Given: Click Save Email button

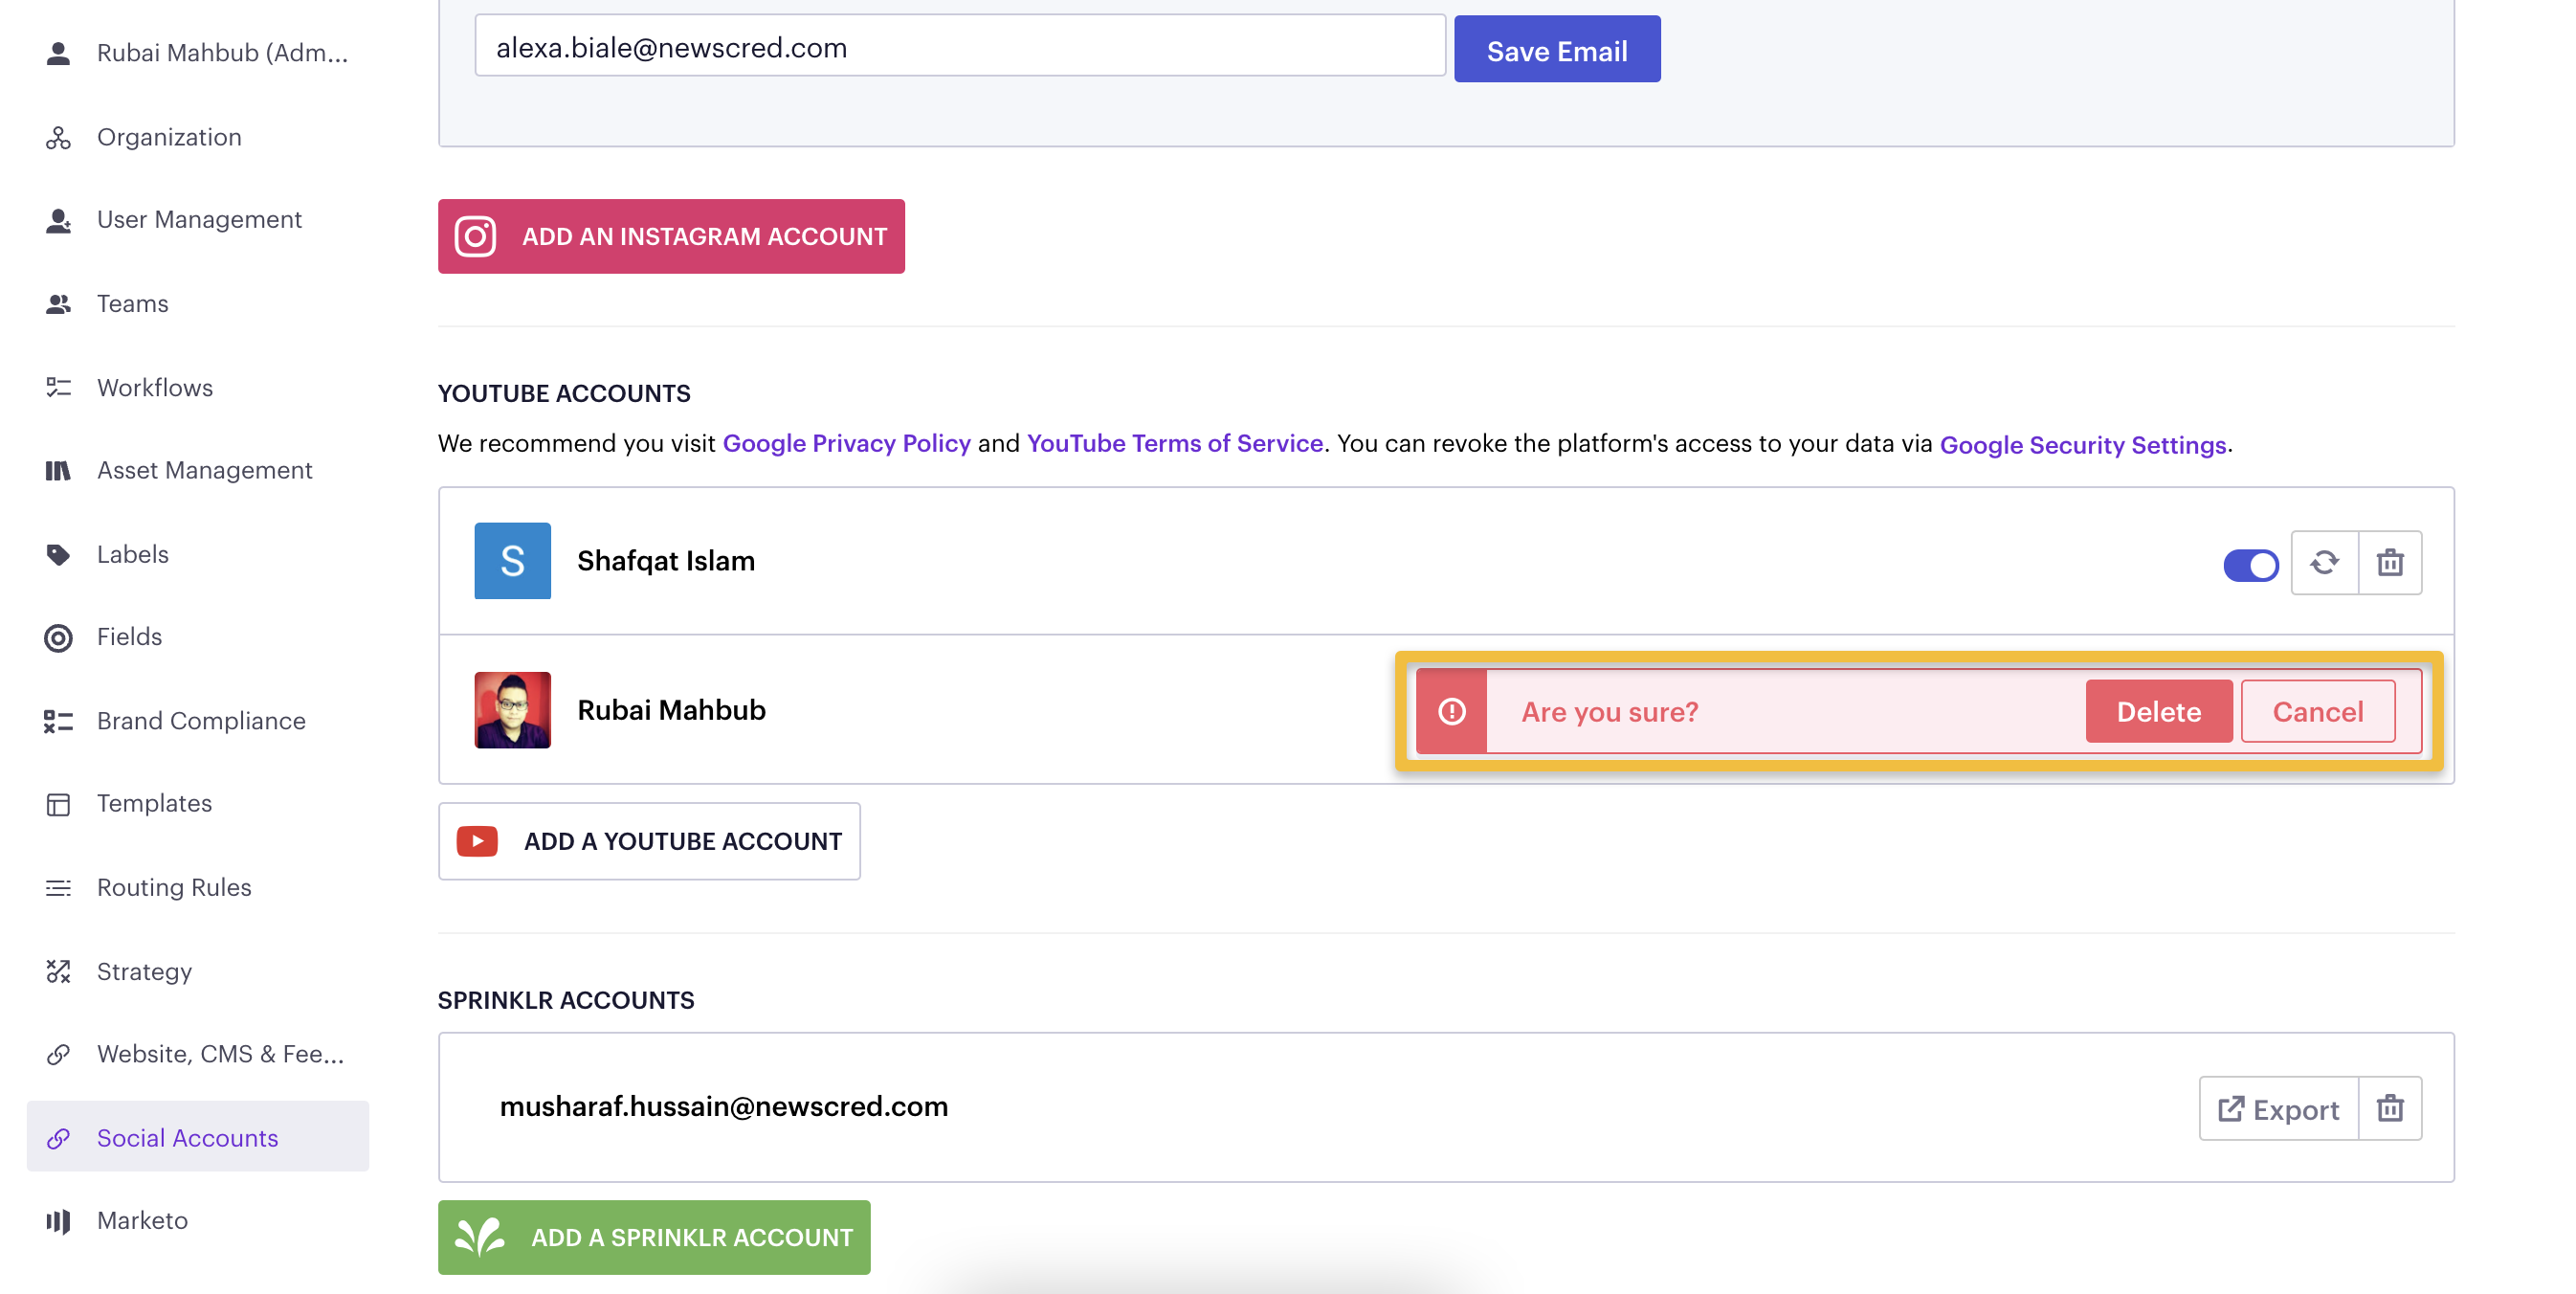Looking at the screenshot, I should (1557, 50).
